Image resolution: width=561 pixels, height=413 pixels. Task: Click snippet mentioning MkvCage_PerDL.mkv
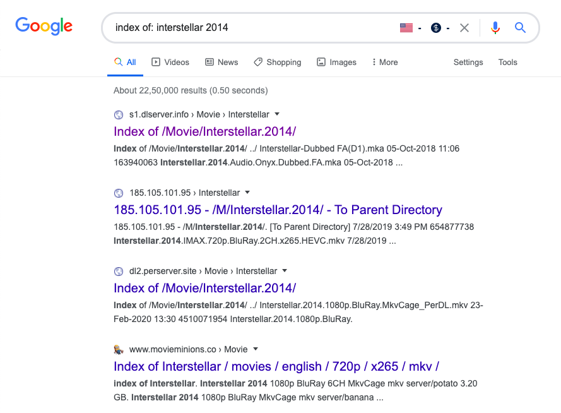coord(298,312)
